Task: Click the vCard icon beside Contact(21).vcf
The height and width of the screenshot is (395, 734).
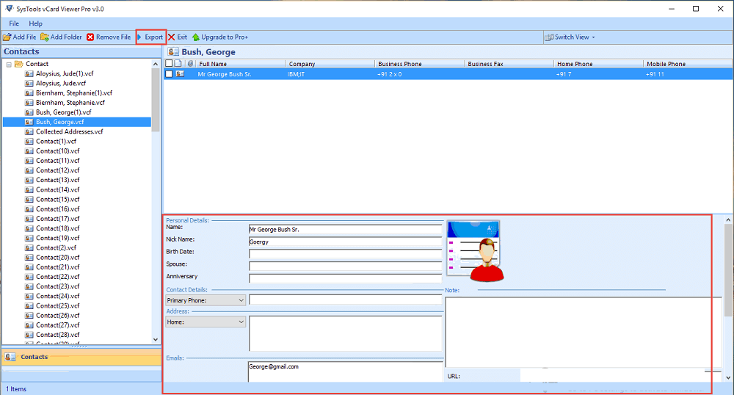Action: coord(29,267)
